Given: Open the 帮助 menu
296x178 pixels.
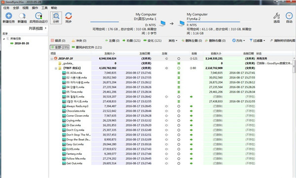Looking at the screenshot, I should coord(54,8).
